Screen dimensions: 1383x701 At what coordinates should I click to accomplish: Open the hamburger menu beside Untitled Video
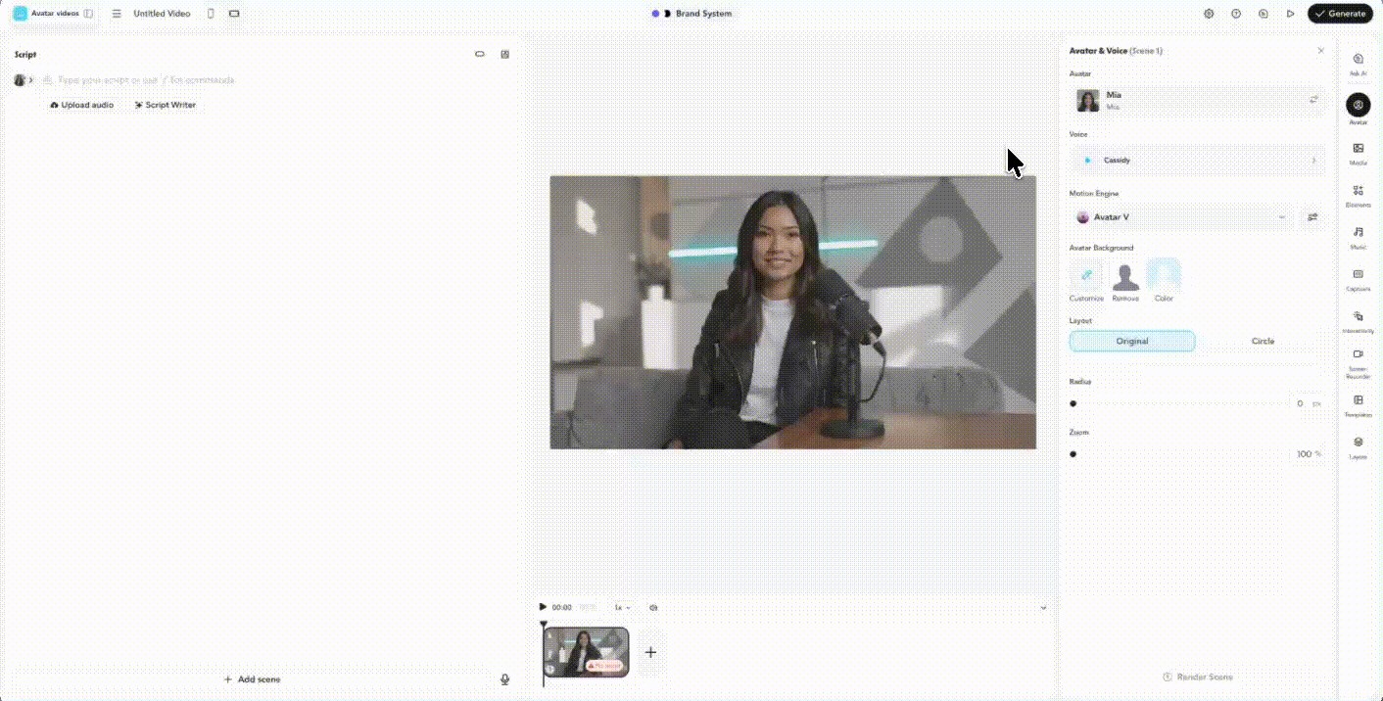117,14
